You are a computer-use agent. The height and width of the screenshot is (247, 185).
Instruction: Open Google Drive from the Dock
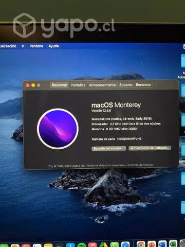[103, 245]
